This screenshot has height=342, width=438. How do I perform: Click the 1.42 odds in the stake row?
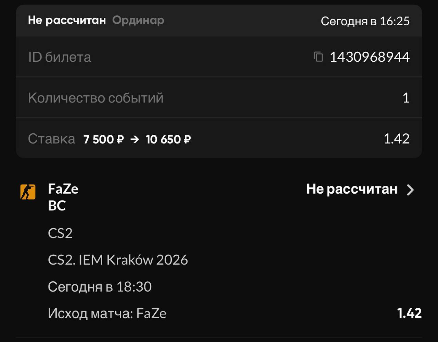(x=396, y=139)
